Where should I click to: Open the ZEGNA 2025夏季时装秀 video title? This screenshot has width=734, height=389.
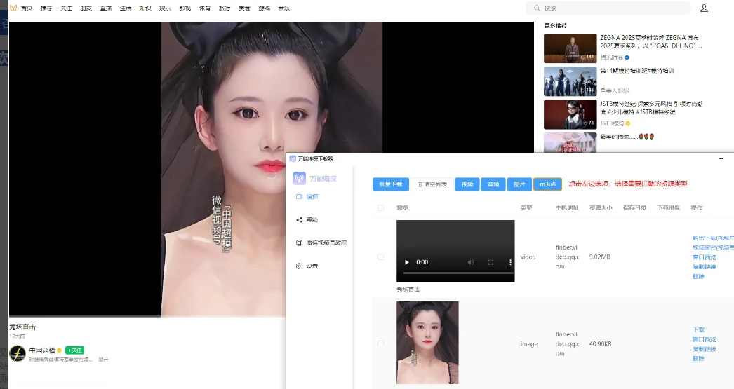coord(651,41)
